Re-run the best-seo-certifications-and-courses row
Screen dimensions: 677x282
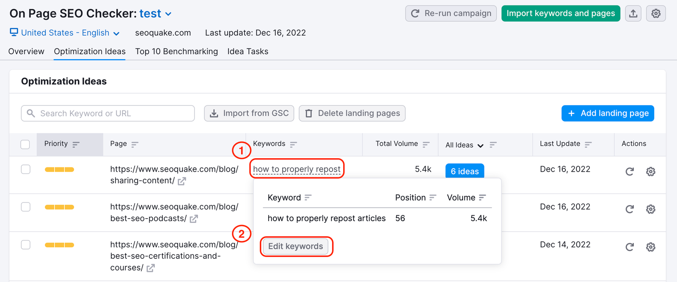click(x=630, y=246)
